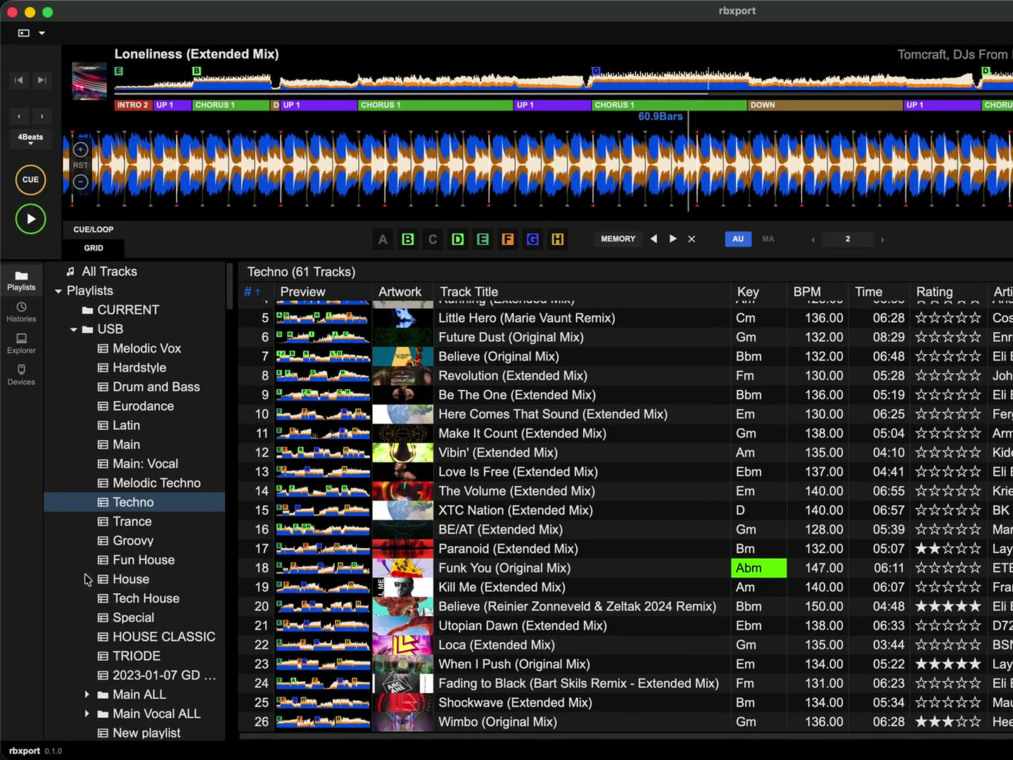Screen dimensions: 1013x760
Task: Collapse the USB folder
Action: [x=73, y=329]
